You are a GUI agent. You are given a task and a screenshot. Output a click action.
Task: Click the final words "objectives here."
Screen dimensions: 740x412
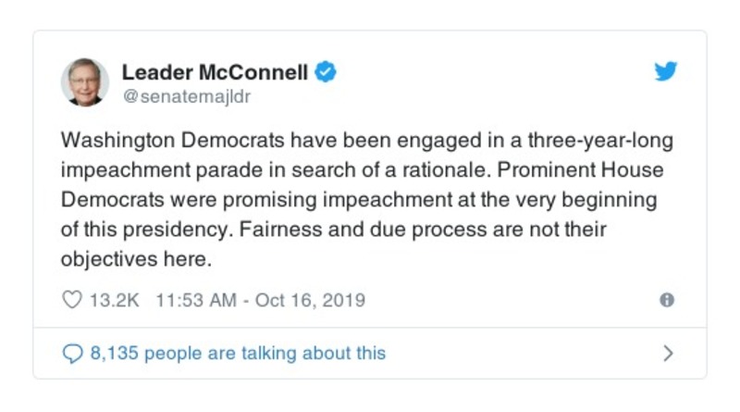point(137,258)
